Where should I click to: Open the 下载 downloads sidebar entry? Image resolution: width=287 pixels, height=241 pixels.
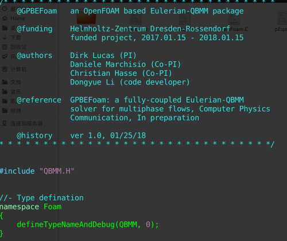[x=12, y=38]
